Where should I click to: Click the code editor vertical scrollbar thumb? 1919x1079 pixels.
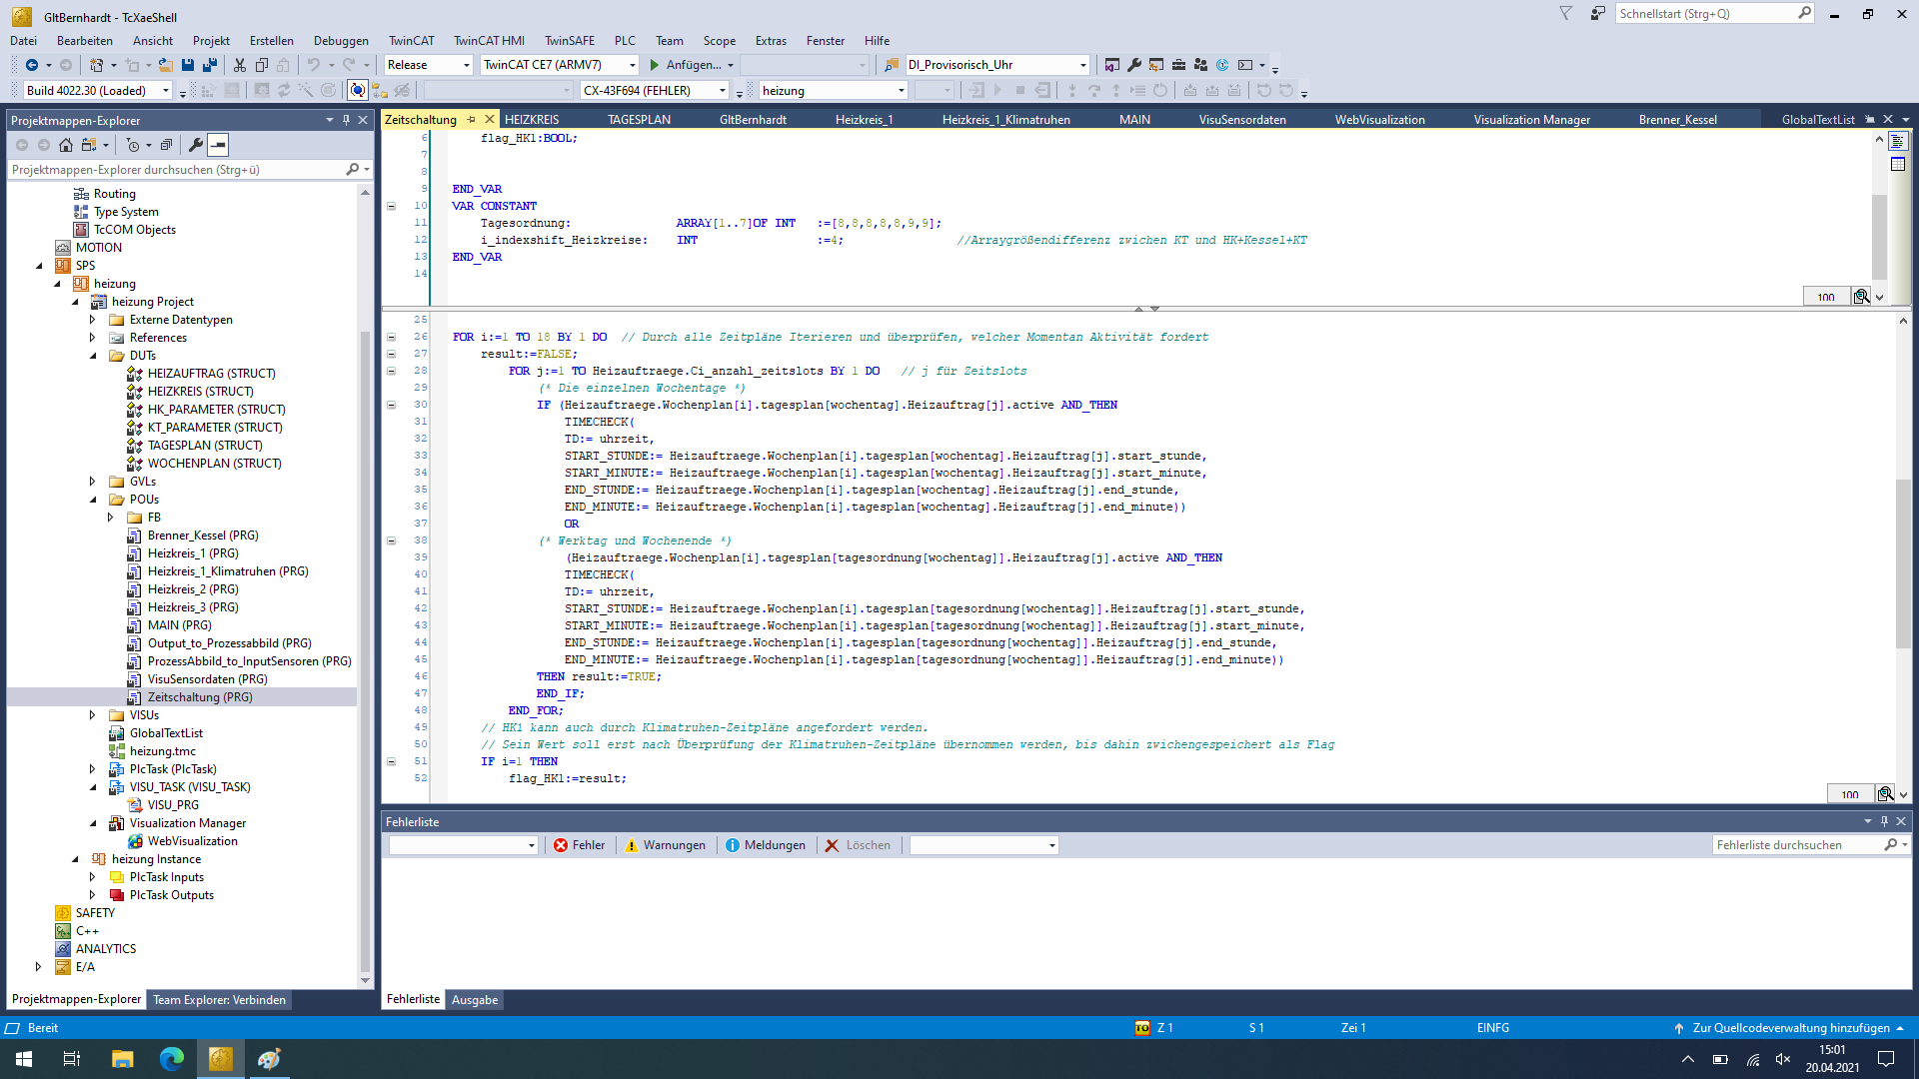(1903, 564)
